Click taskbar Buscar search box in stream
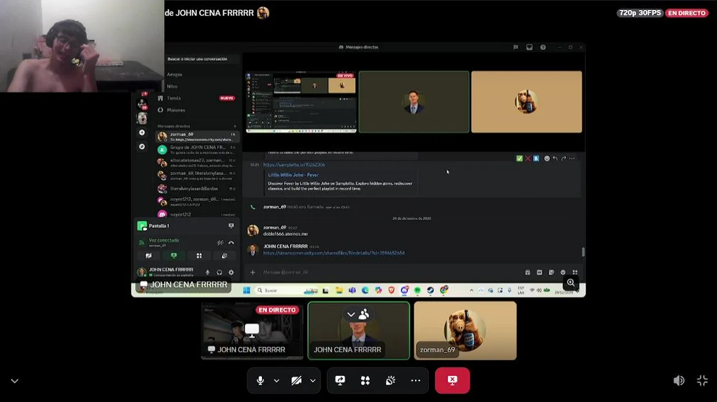 (x=285, y=290)
